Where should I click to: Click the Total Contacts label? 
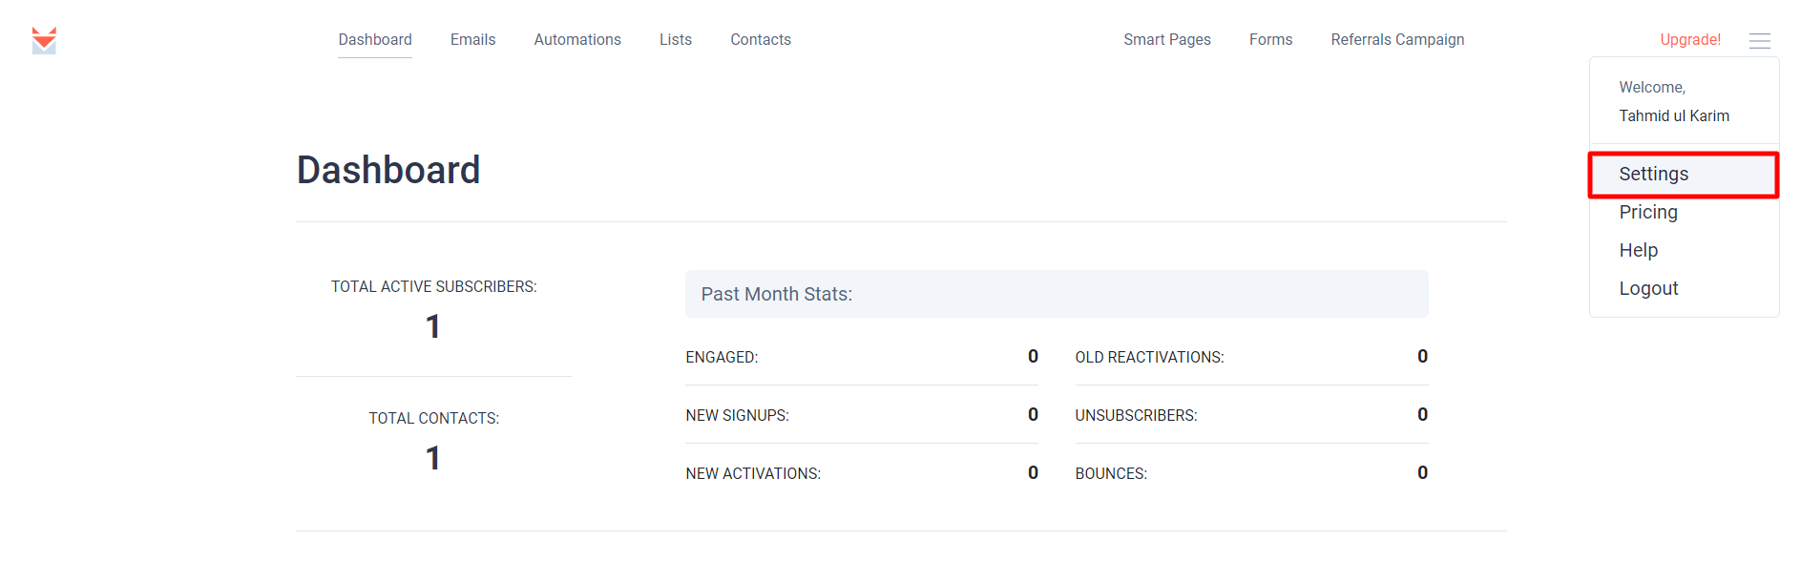433,418
